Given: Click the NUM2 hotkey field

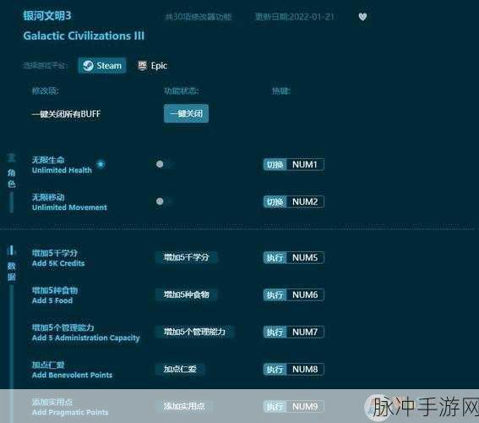Looking at the screenshot, I should click(x=305, y=202).
